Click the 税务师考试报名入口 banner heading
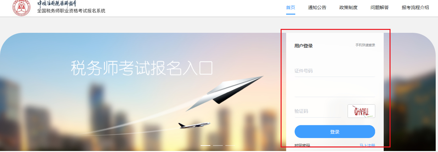This screenshot has height=152, width=438. [x=142, y=68]
